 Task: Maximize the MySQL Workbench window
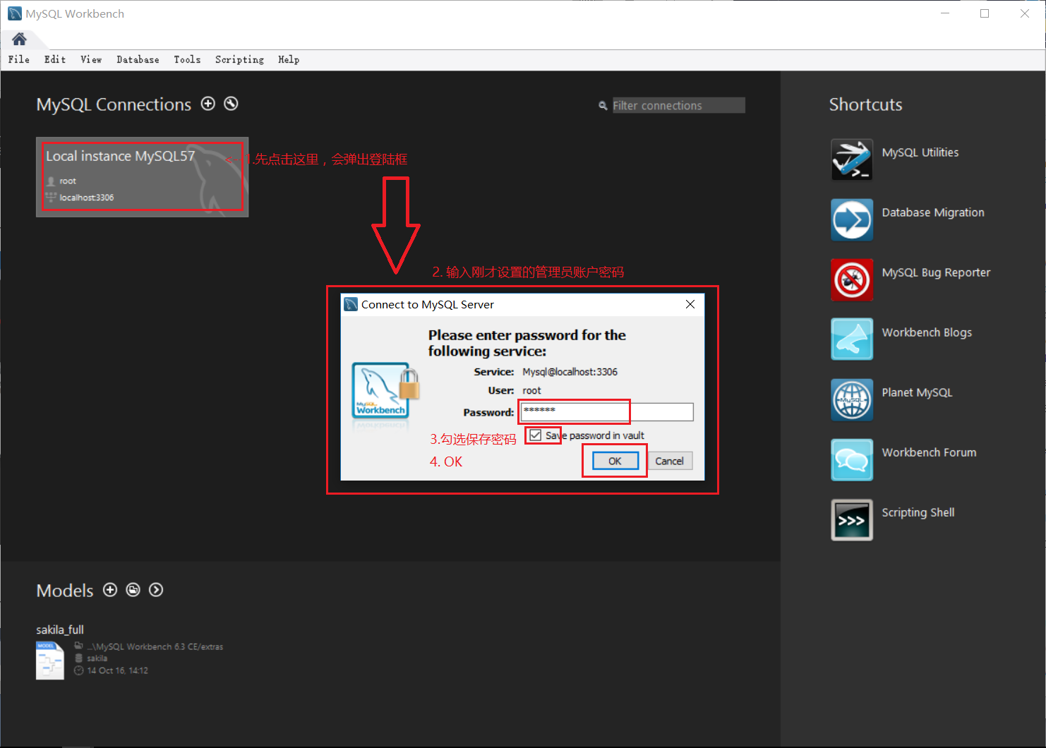[x=985, y=13]
